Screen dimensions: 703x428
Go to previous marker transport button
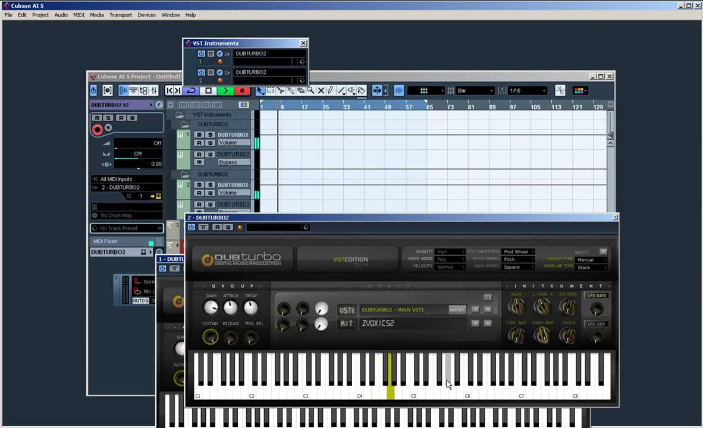click(x=169, y=90)
